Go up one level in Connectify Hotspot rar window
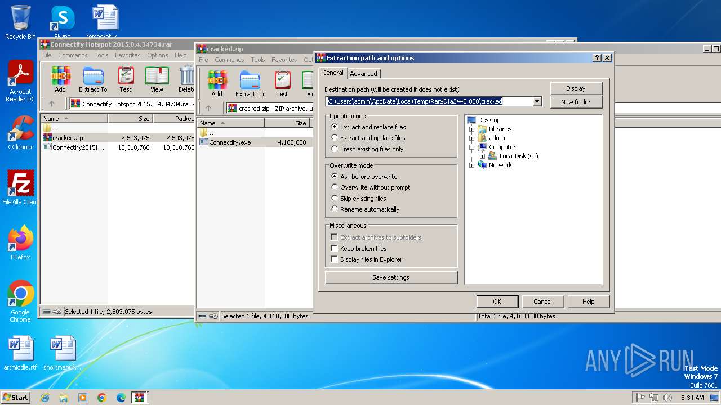This screenshot has height=405, width=721. pos(52,103)
